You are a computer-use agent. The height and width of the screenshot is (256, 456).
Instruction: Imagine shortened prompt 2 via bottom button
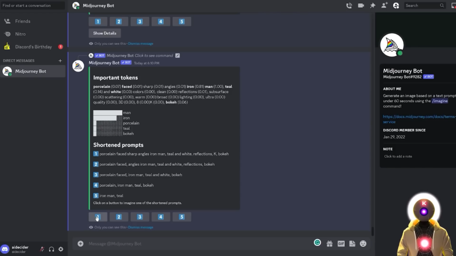pos(119,217)
